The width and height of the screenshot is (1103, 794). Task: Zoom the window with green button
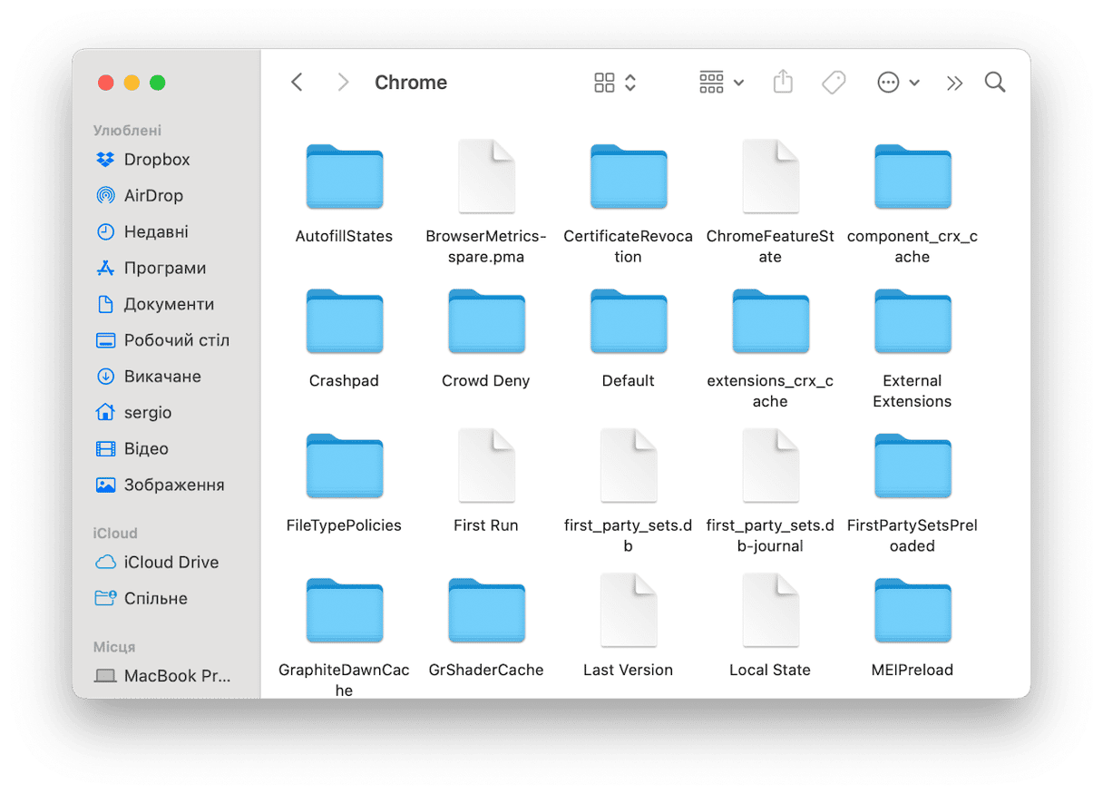[x=158, y=83]
